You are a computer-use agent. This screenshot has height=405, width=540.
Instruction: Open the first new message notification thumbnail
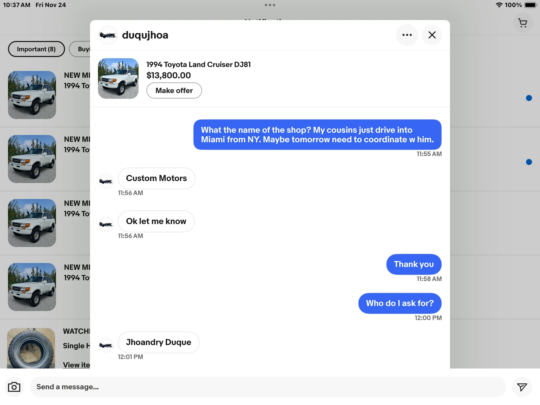(32, 95)
